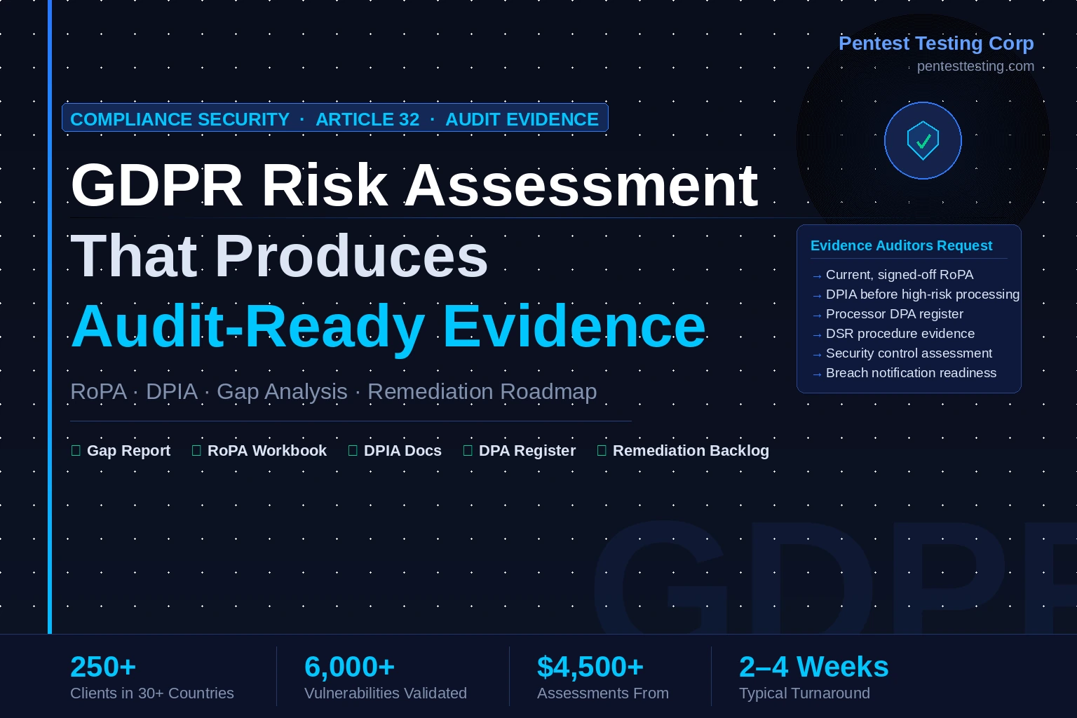This screenshot has width=1077, height=718.
Task: Click the icon before RoPA Workbook
Action: [196, 451]
